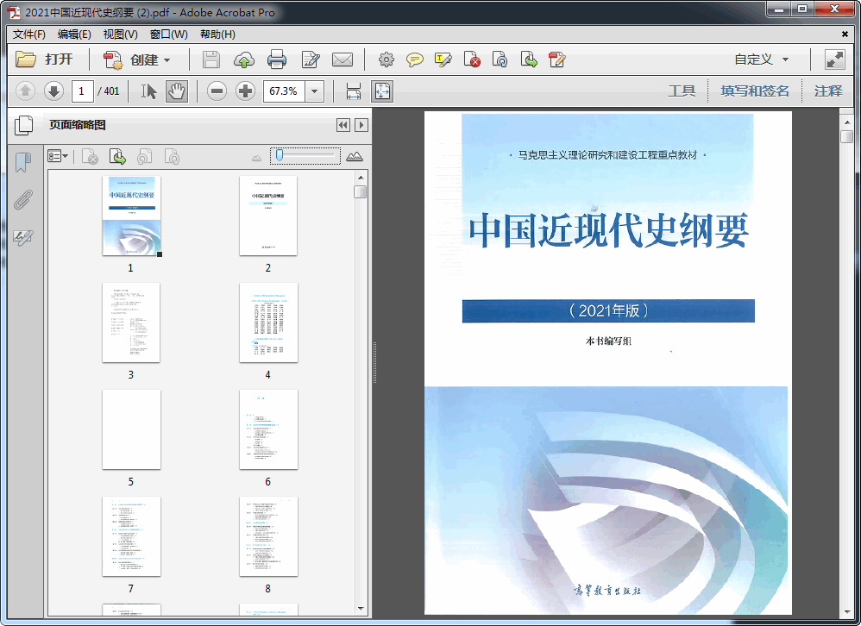This screenshot has width=861, height=626.
Task: Close the document with the × button
Action: click(x=845, y=34)
